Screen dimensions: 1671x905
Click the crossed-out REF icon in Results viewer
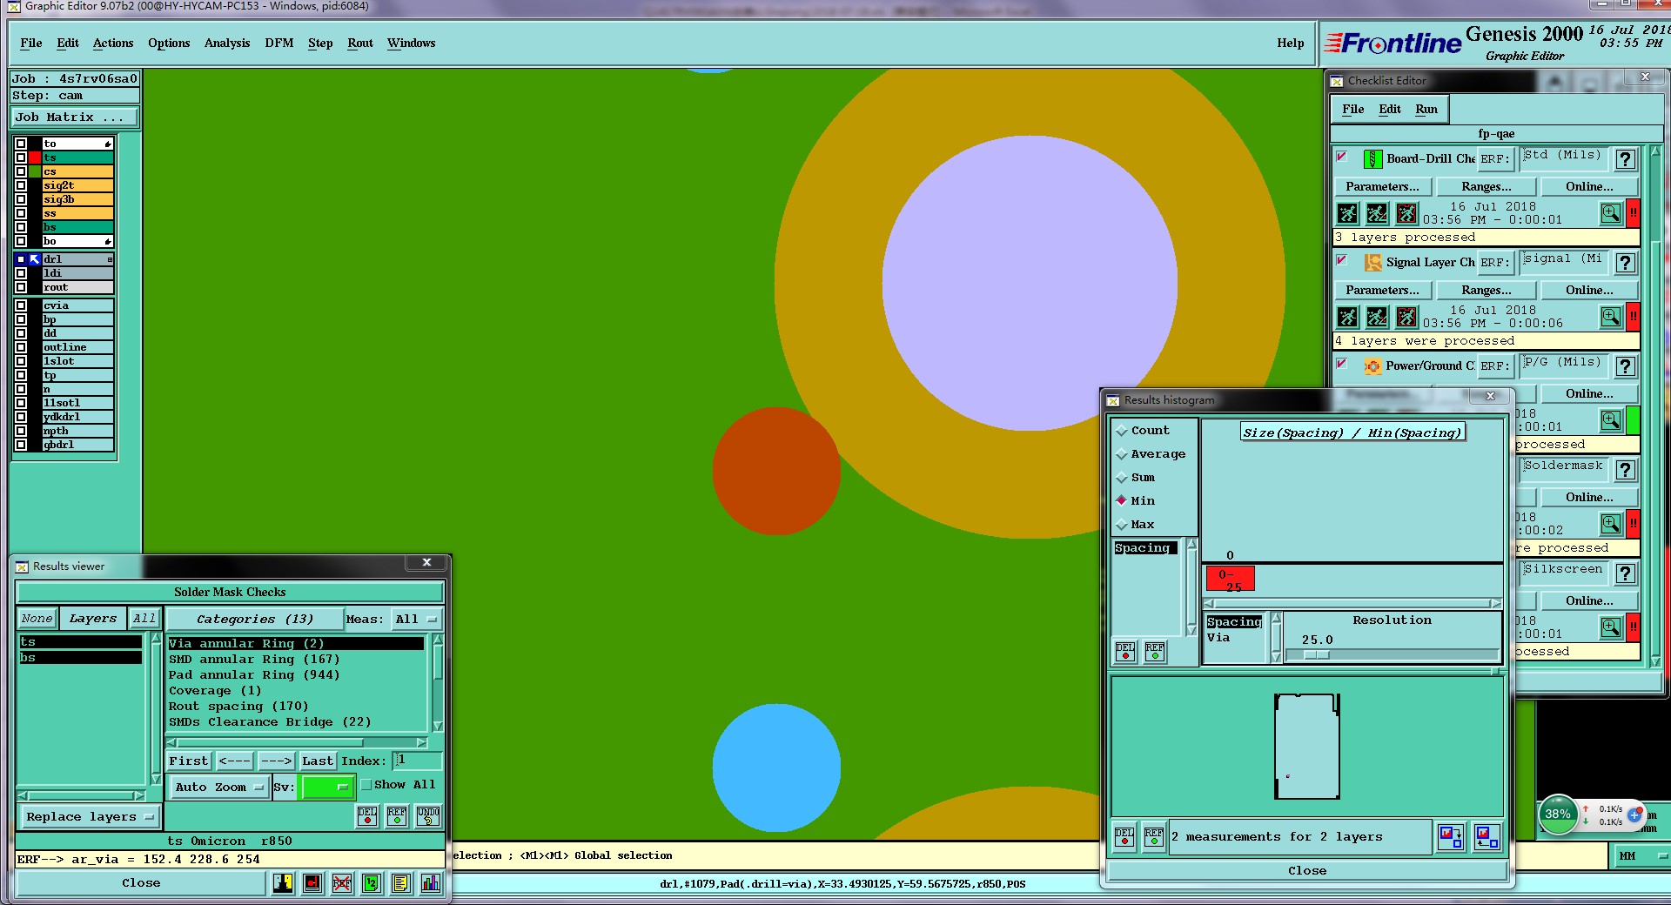[342, 883]
